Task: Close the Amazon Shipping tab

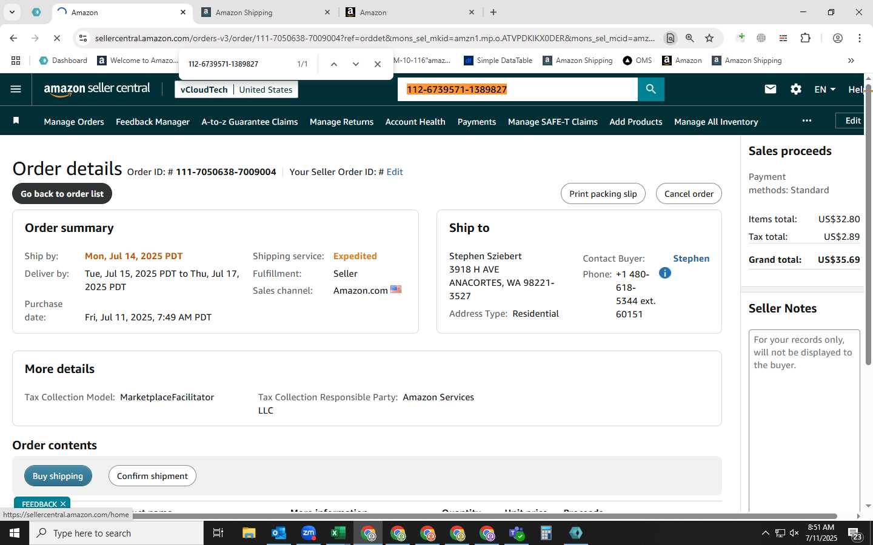Action: click(327, 12)
